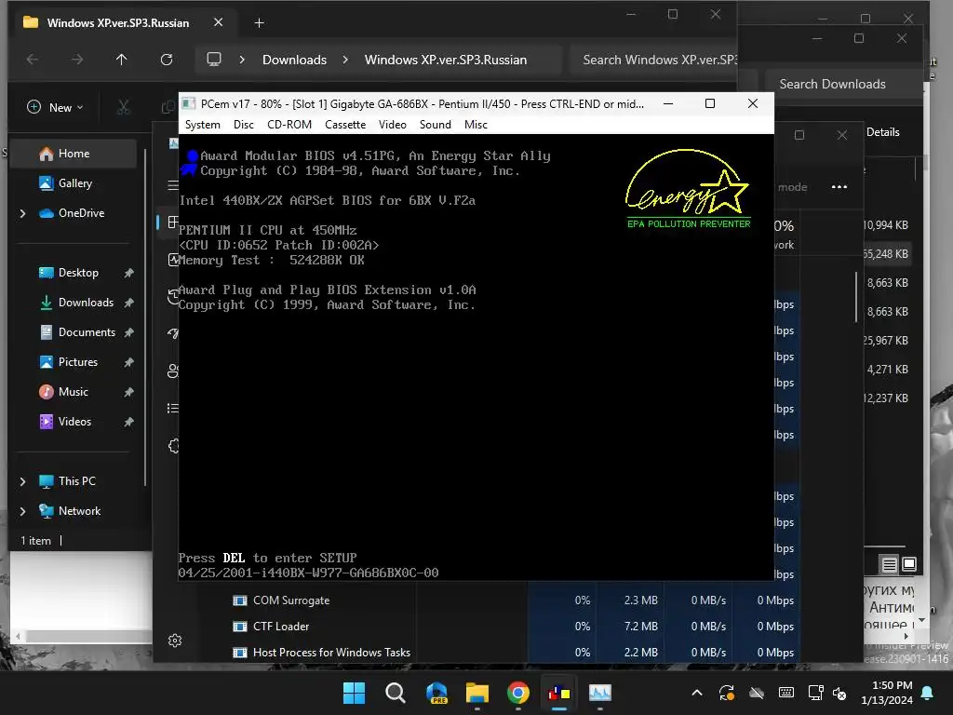Switch to details list view layout
The width and height of the screenshot is (953, 715).
[x=889, y=565]
